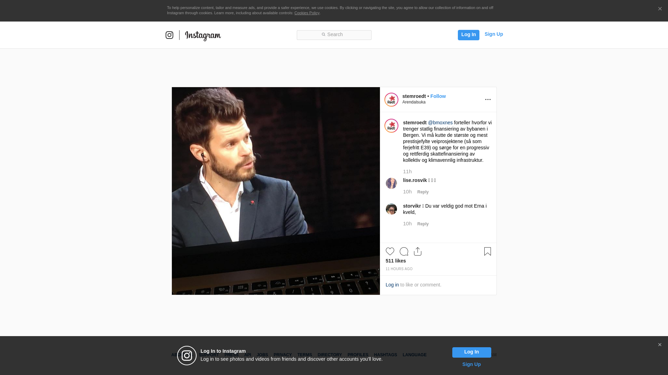Click the post photo
The width and height of the screenshot is (668, 375).
[x=276, y=191]
